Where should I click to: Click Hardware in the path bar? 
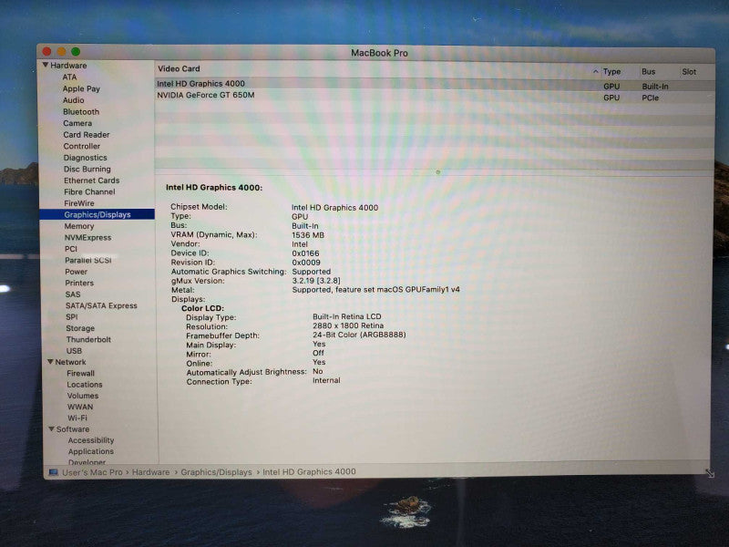tap(150, 472)
